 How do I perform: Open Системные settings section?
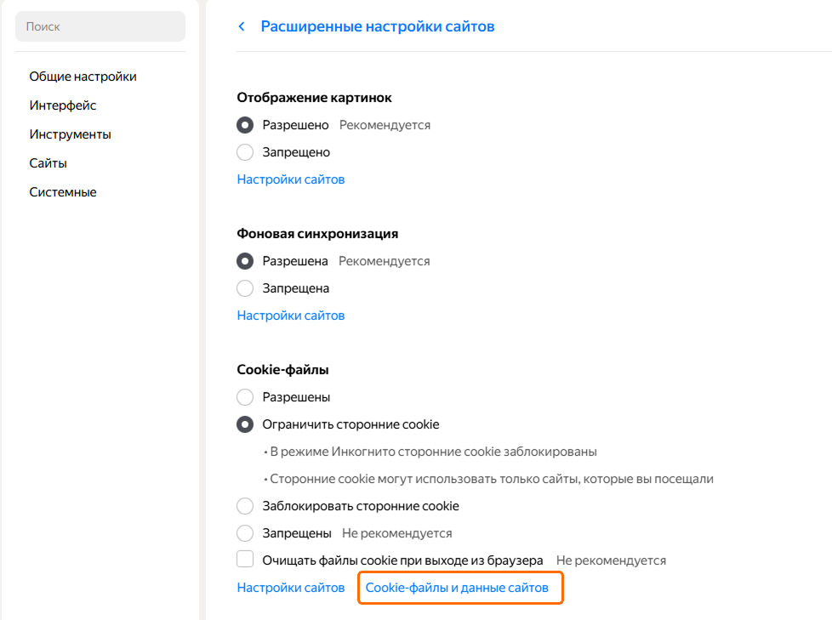[63, 192]
